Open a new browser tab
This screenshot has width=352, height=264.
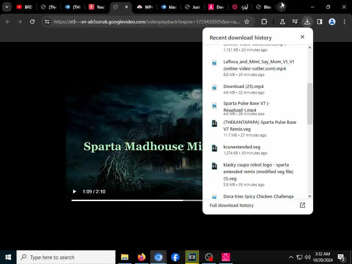coord(282,7)
